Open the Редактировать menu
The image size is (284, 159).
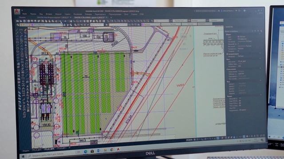coord(100,14)
